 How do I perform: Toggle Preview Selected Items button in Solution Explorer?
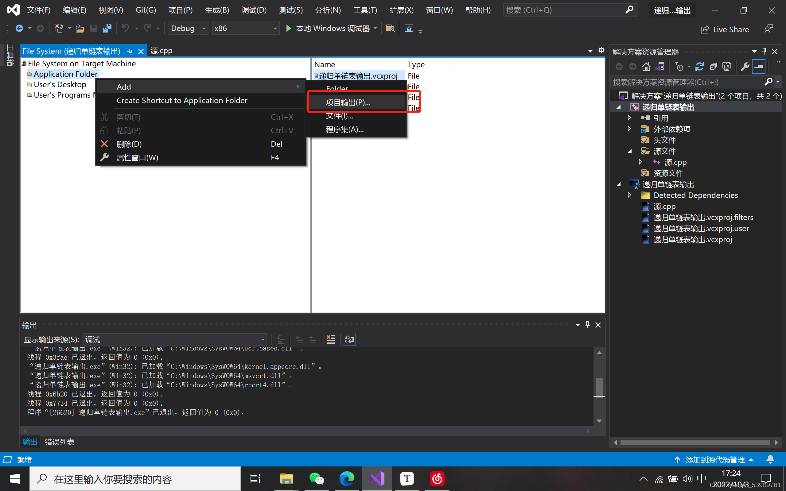[x=759, y=67]
